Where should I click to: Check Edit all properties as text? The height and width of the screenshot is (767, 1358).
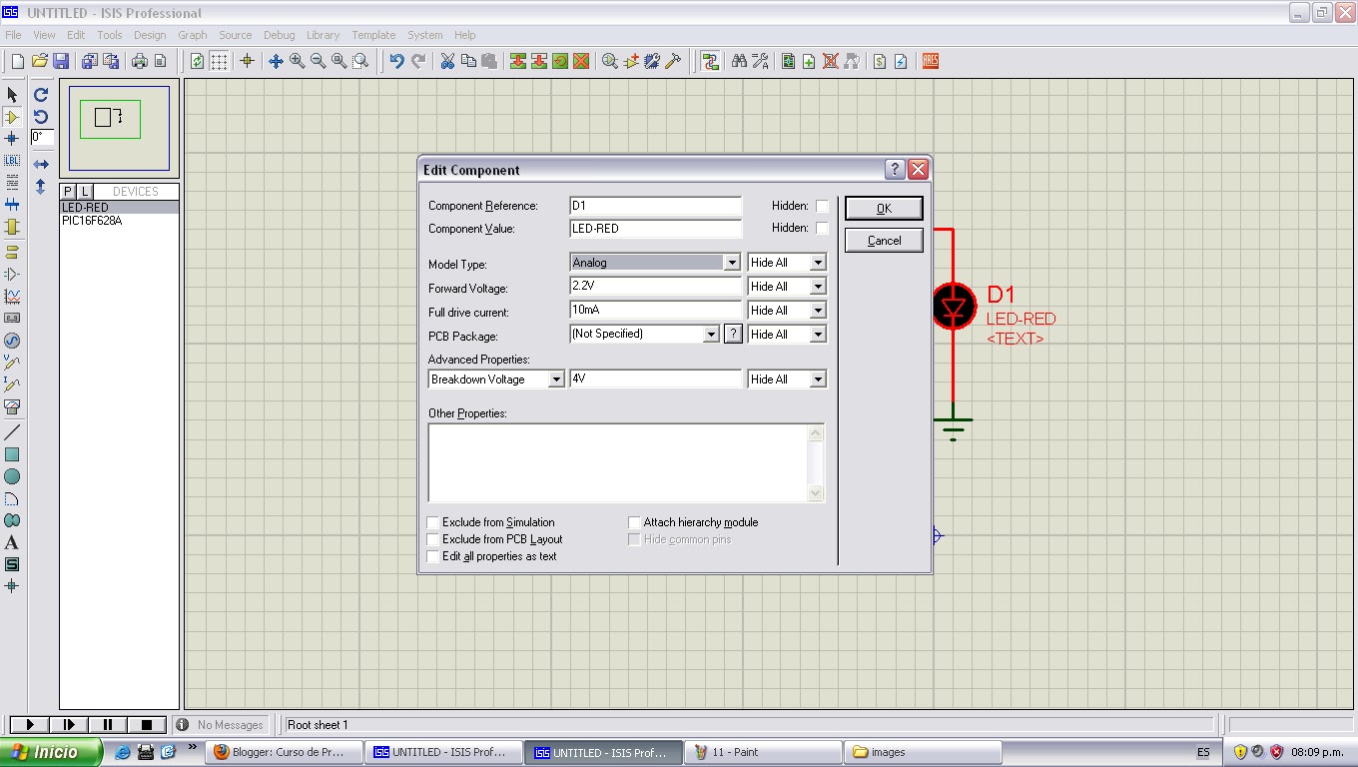432,556
